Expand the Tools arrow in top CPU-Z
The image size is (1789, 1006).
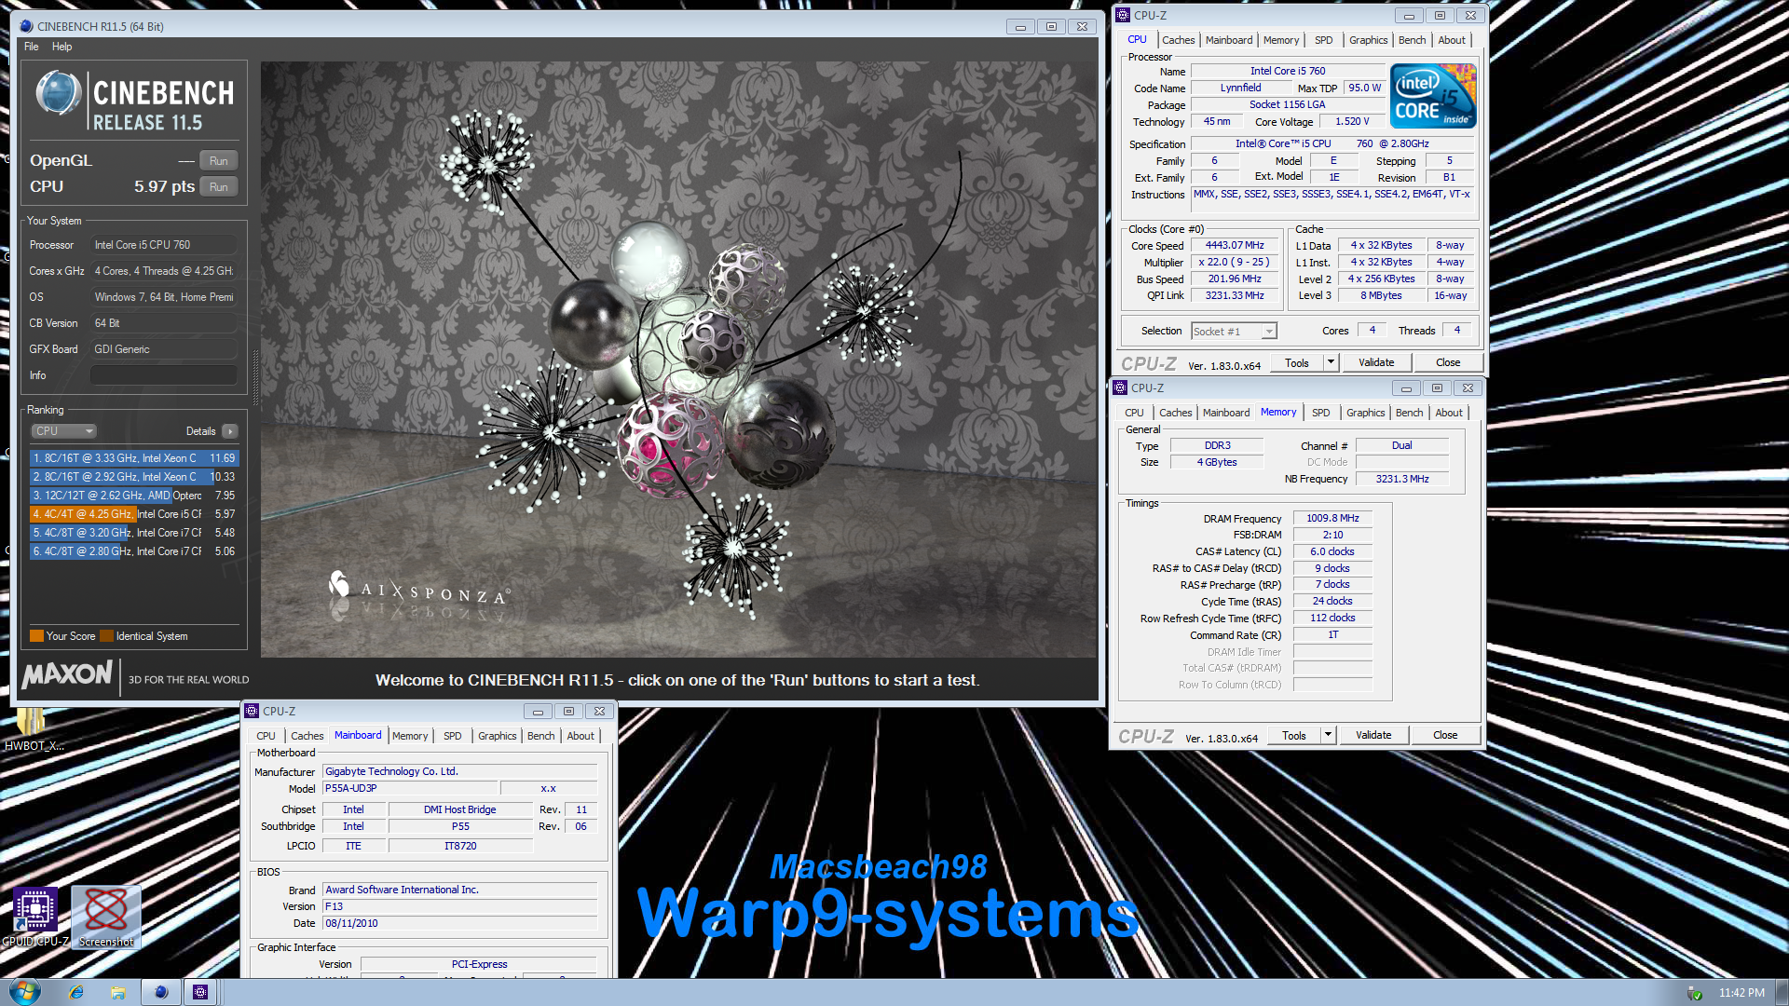pyautogui.click(x=1331, y=362)
